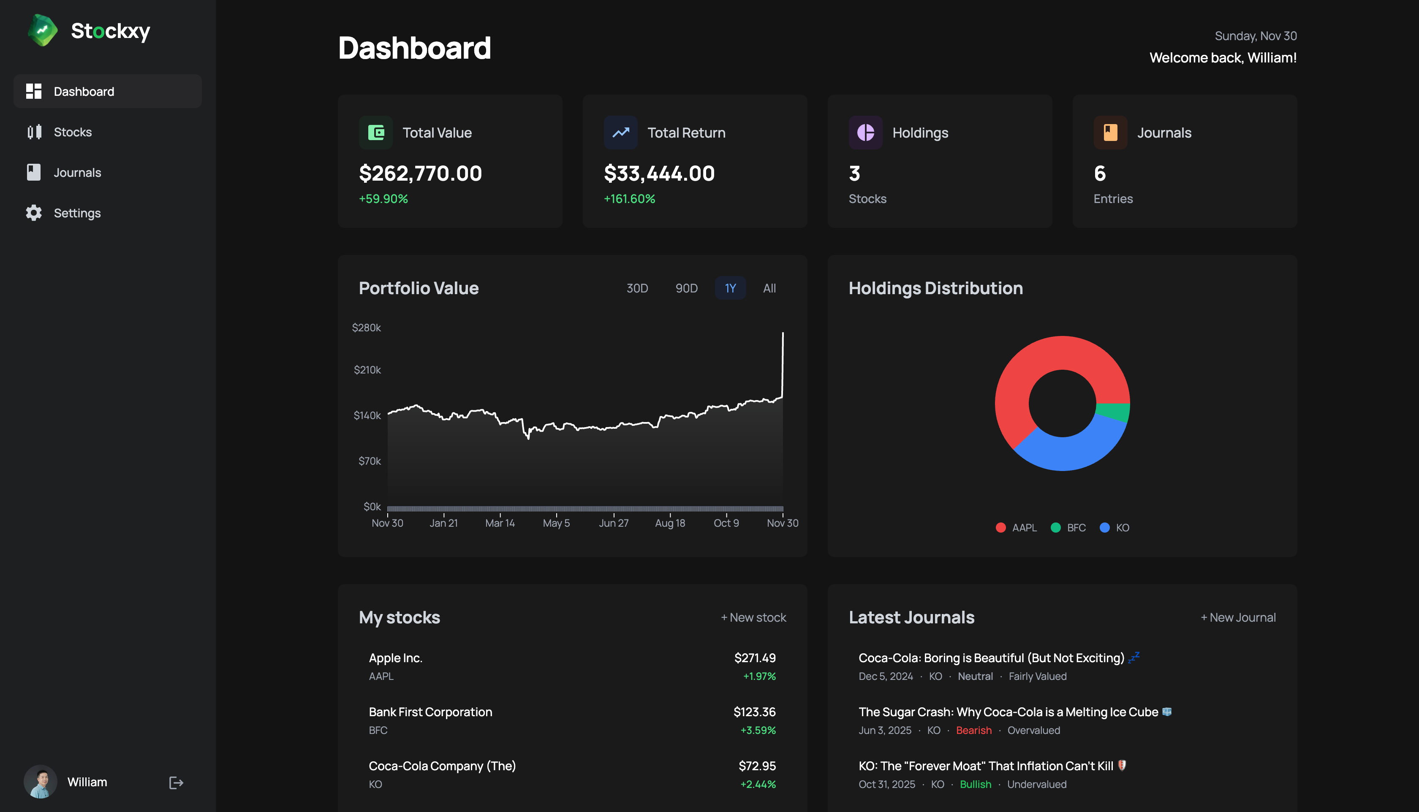Image resolution: width=1419 pixels, height=812 pixels.
Task: Open the Journals navigation item
Action: point(78,172)
